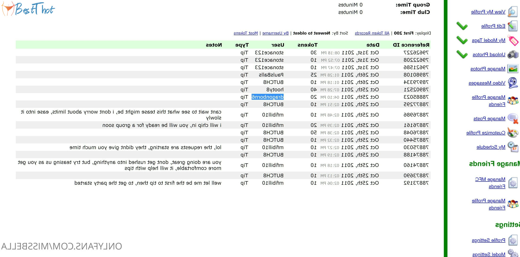Open My Schedule via the calendar icon

pos(513,147)
